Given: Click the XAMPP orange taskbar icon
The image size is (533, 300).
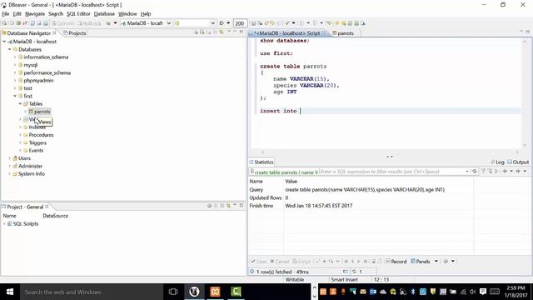Looking at the screenshot, I should pyautogui.click(x=215, y=292).
